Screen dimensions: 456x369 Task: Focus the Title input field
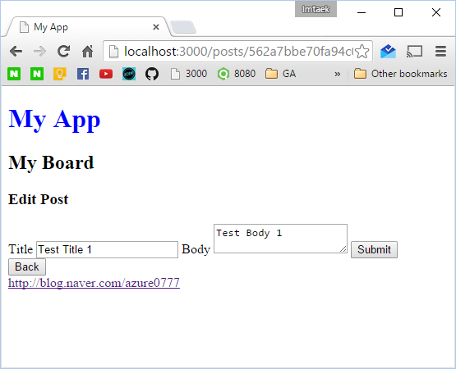coord(107,249)
